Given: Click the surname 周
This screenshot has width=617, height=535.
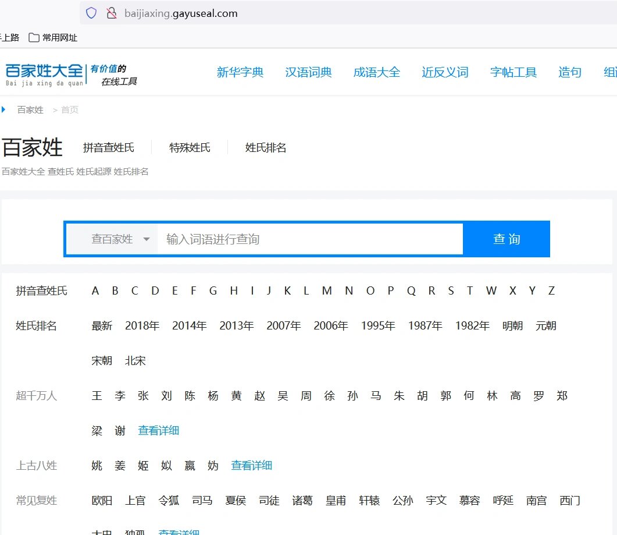Looking at the screenshot, I should [x=306, y=395].
